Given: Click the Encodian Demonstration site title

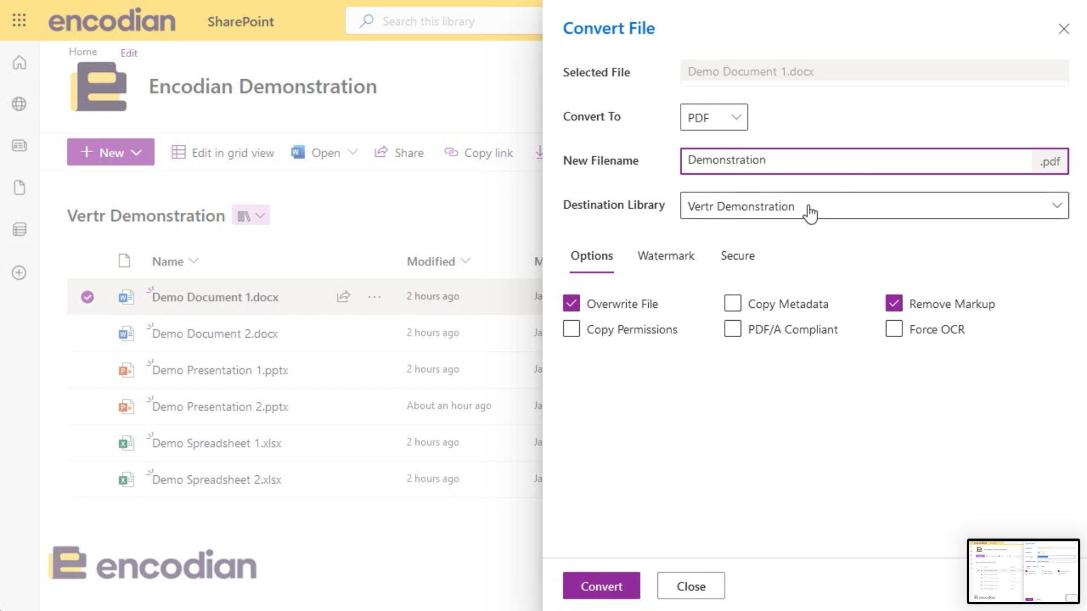Looking at the screenshot, I should point(263,87).
